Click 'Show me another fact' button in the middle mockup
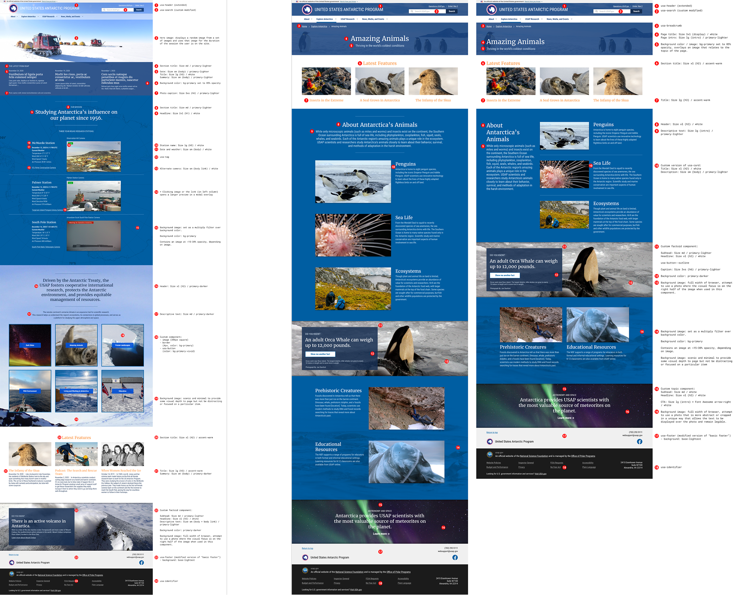 click(320, 354)
